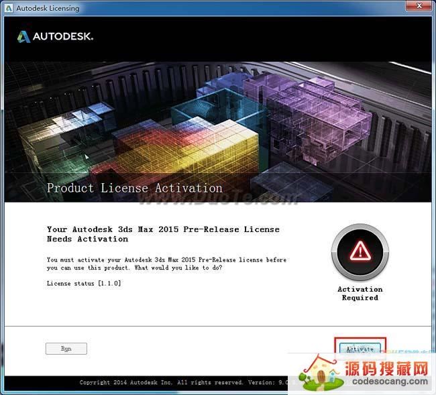Click the copyright 2014 Autodesk footer text
Screen dimensions: 436x395
click(x=168, y=382)
